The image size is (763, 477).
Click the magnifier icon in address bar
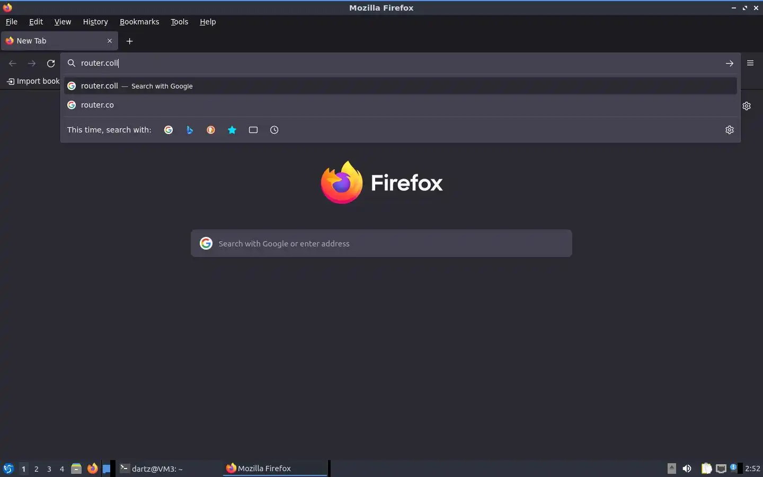(72, 63)
